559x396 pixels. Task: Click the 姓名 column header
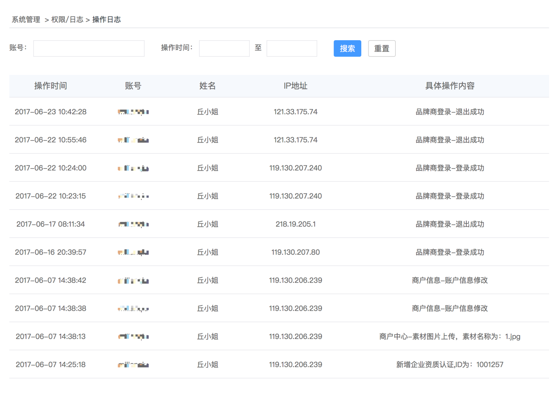pyautogui.click(x=208, y=86)
